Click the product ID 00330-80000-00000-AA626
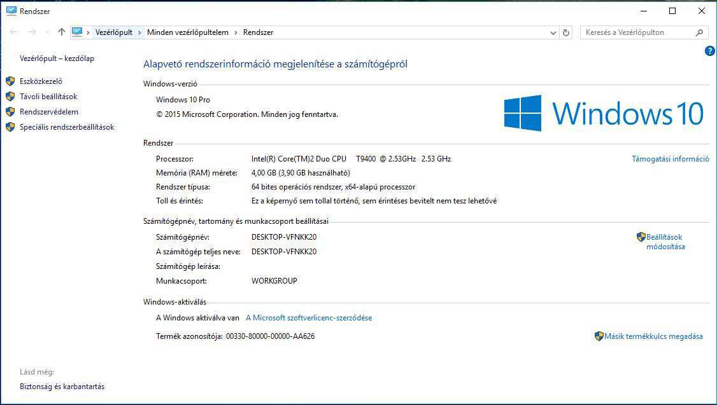 pyautogui.click(x=270, y=336)
